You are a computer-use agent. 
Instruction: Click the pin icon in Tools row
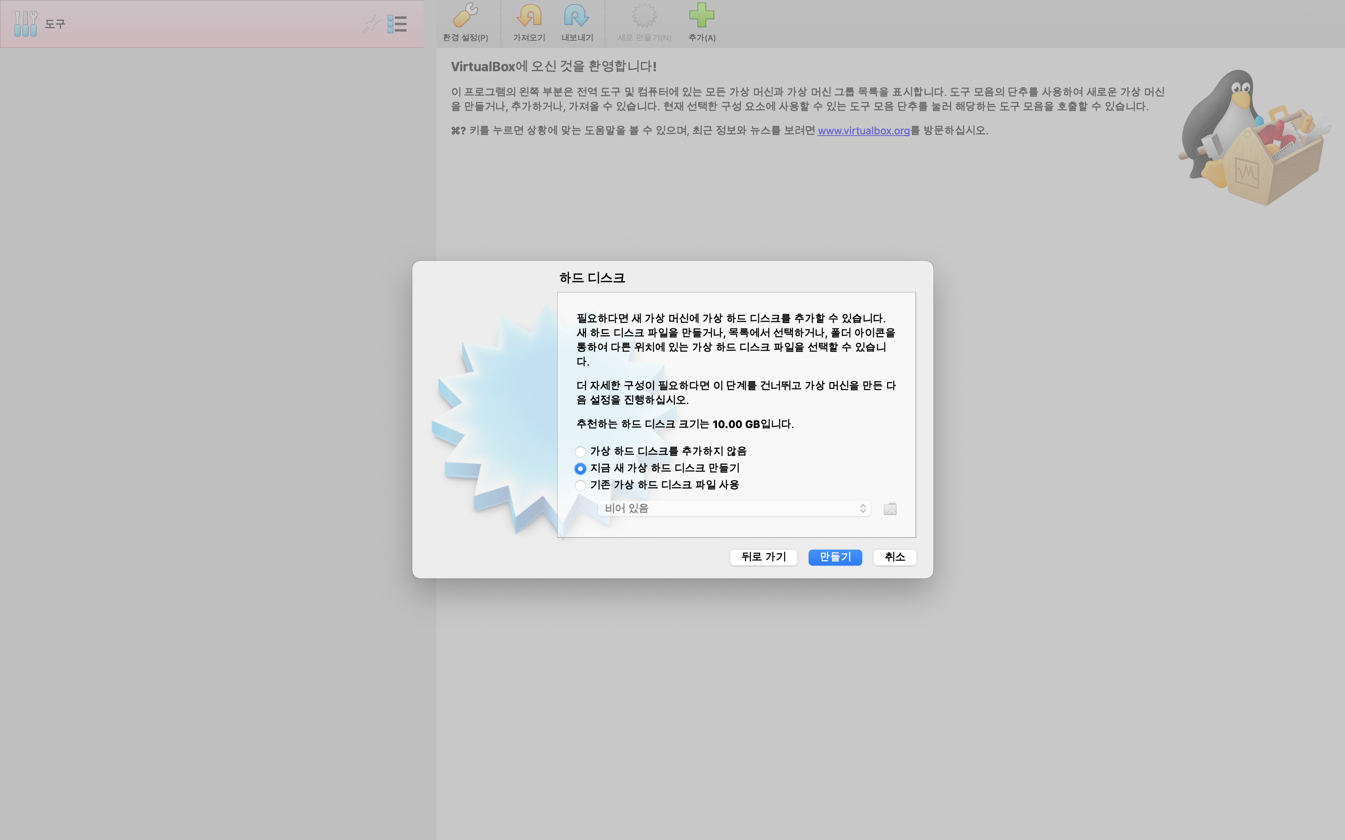(371, 24)
